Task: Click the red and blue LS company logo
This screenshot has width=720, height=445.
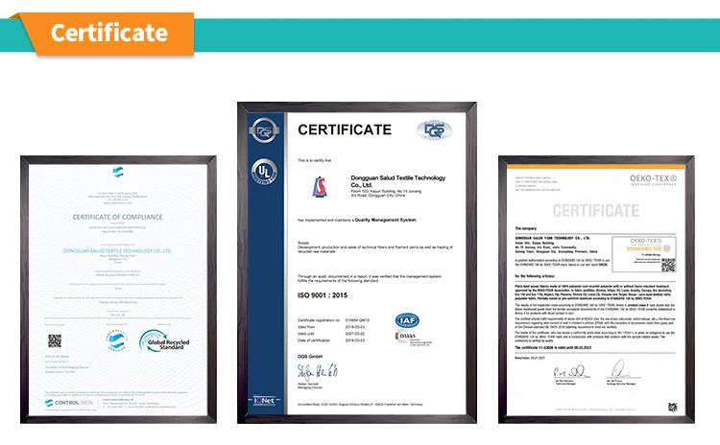Action: 320,187
